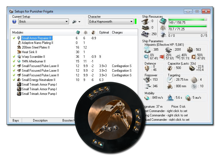Click Wing Commander right click to set
Image resolution: width=219 pixels, height=157 pixels.
pos(166,115)
